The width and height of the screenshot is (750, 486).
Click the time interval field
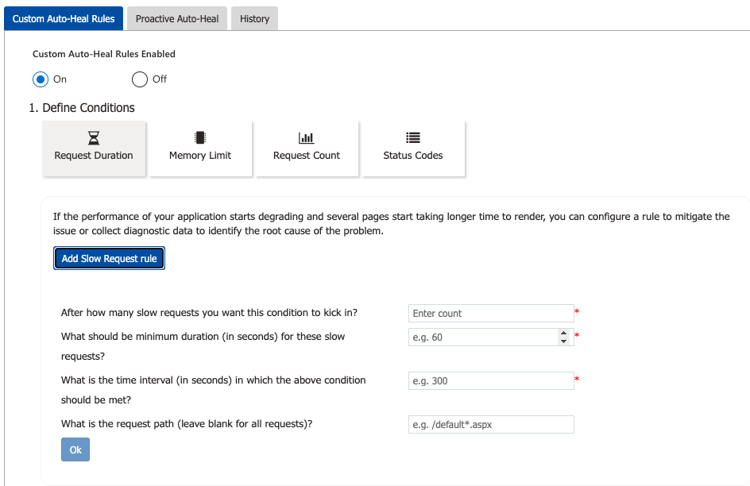tap(490, 380)
